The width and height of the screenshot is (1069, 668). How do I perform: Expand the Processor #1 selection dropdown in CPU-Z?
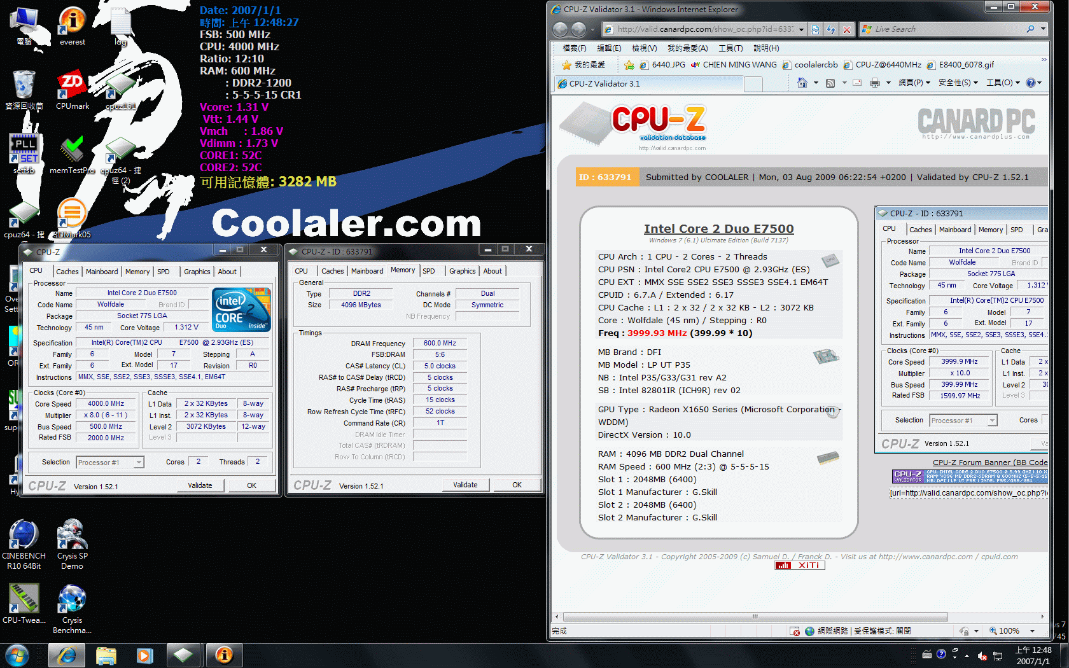coord(139,463)
